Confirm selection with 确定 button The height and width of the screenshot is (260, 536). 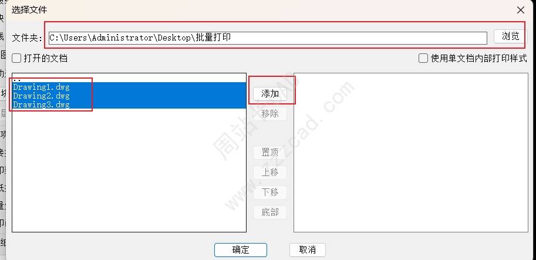241,250
